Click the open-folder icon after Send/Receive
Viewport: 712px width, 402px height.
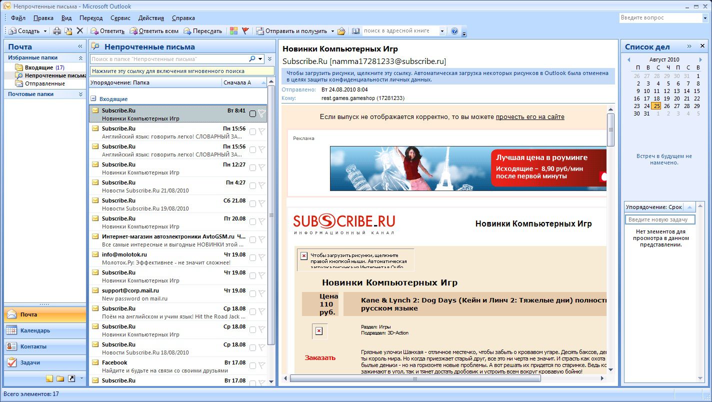point(341,31)
